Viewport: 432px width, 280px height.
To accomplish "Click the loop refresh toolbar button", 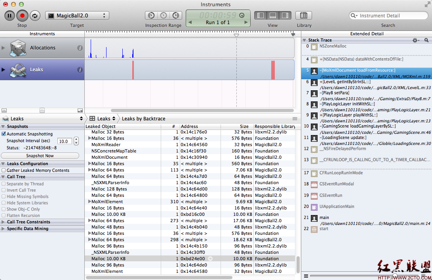I will (35, 15).
